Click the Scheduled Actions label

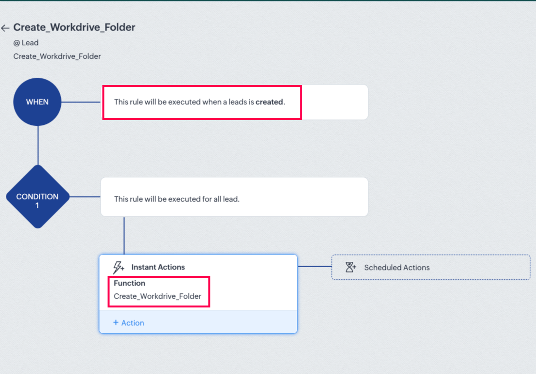tap(397, 268)
